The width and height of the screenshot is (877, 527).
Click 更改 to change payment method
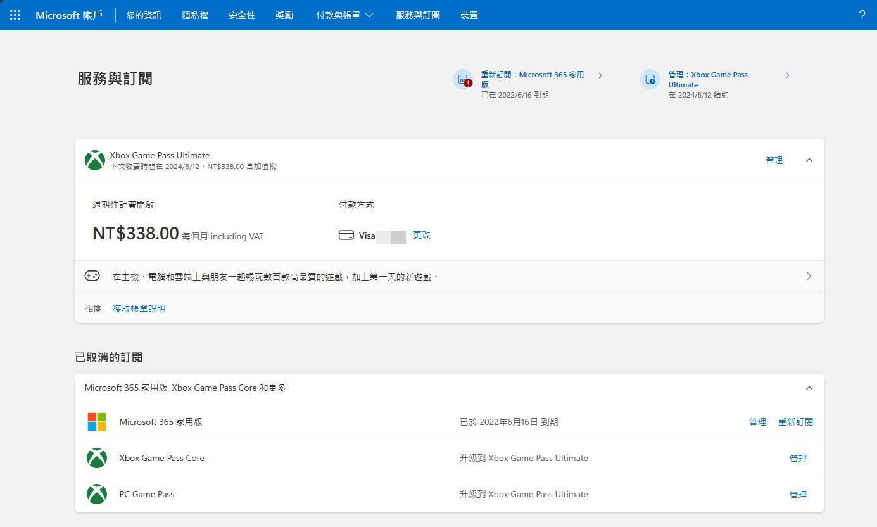pos(422,235)
